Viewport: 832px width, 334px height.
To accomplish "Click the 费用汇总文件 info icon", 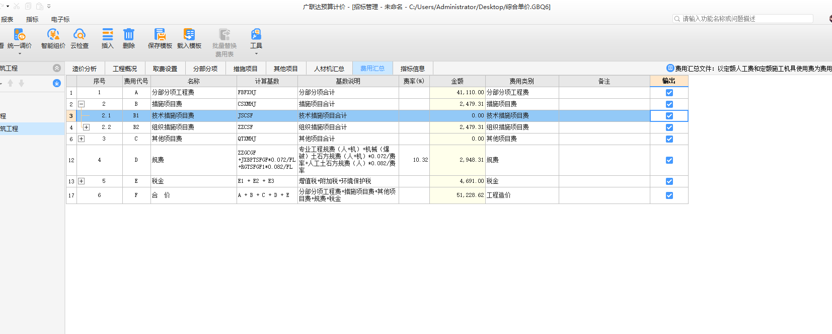I will [x=670, y=68].
